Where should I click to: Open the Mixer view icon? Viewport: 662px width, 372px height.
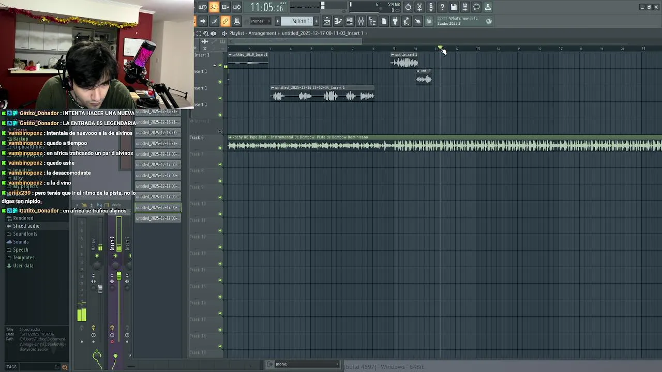point(361,21)
